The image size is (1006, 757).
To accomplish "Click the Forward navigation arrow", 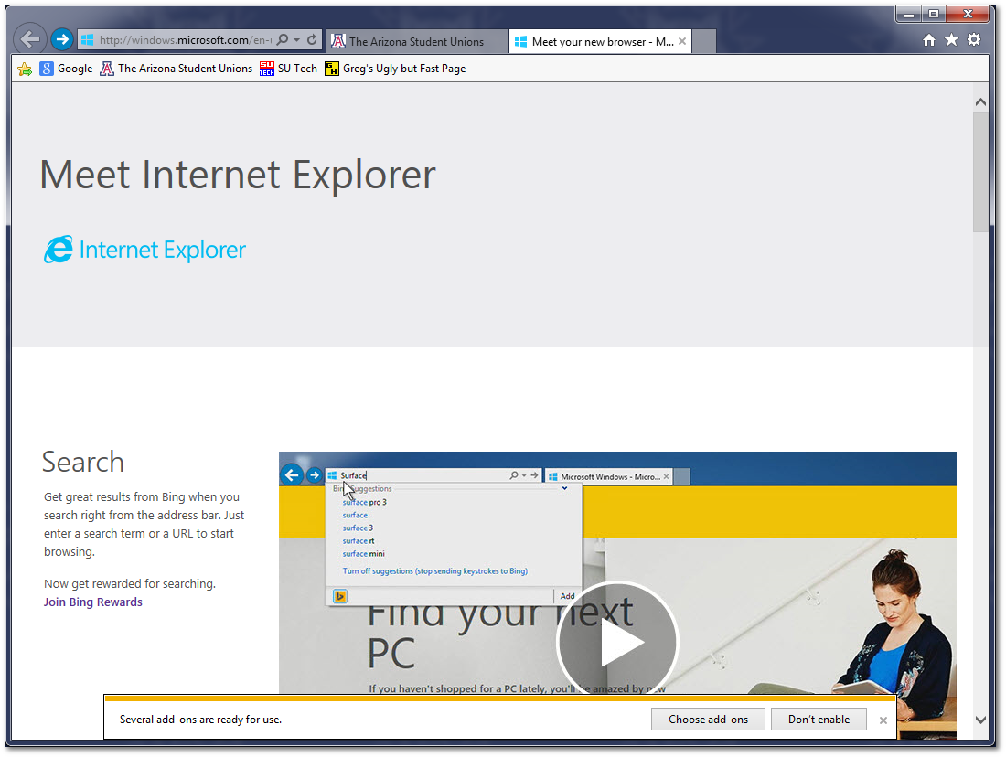I will point(61,39).
